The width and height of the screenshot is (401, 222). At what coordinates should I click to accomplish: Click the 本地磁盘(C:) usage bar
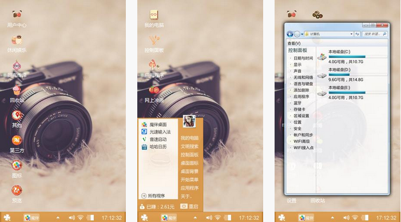click(358, 56)
